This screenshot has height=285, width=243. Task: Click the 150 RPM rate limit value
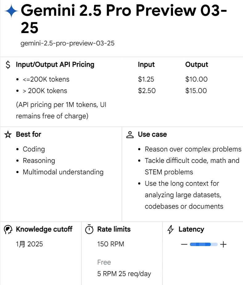pyautogui.click(x=110, y=244)
